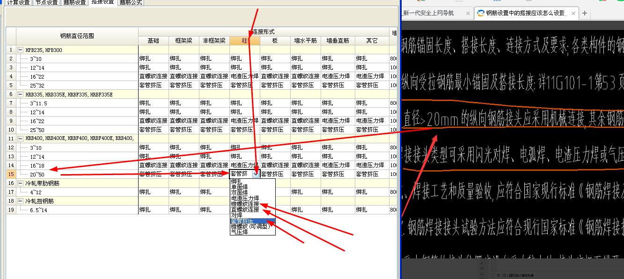Switch to the 箍筋公式 tab

click(131, 2)
